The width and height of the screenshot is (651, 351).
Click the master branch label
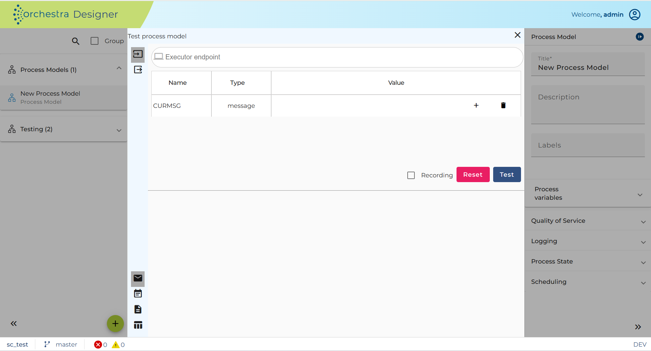(x=67, y=345)
